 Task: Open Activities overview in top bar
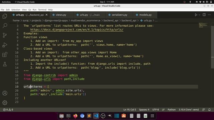point(6,2)
